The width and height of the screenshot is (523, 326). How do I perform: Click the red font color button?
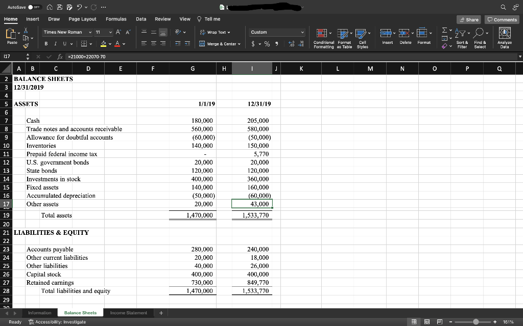click(x=117, y=44)
